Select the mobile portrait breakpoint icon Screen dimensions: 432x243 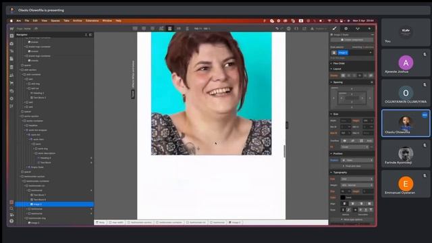(x=188, y=28)
